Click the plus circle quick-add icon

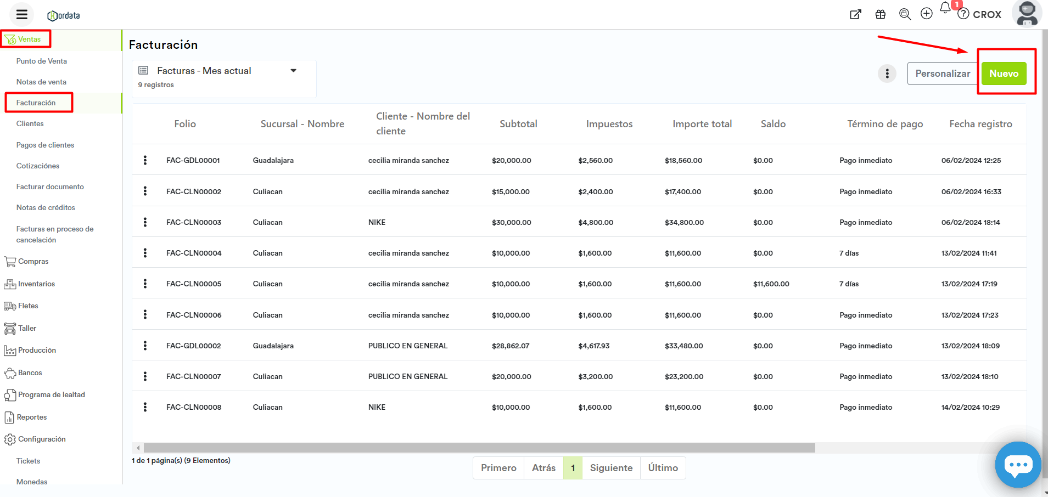click(x=927, y=14)
